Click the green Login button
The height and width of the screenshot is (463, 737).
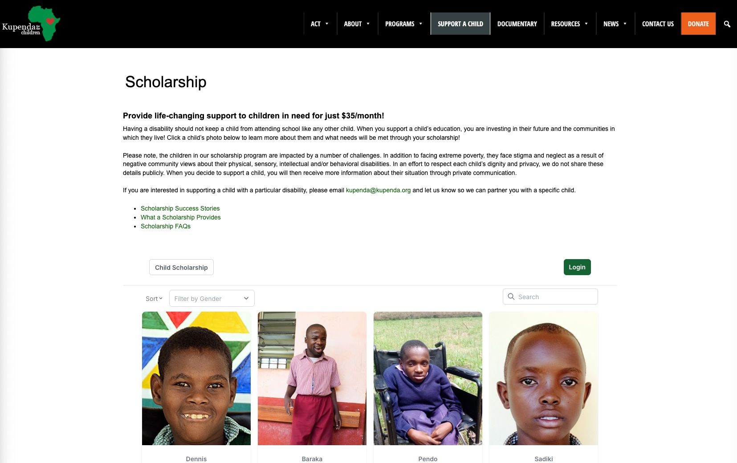577,267
